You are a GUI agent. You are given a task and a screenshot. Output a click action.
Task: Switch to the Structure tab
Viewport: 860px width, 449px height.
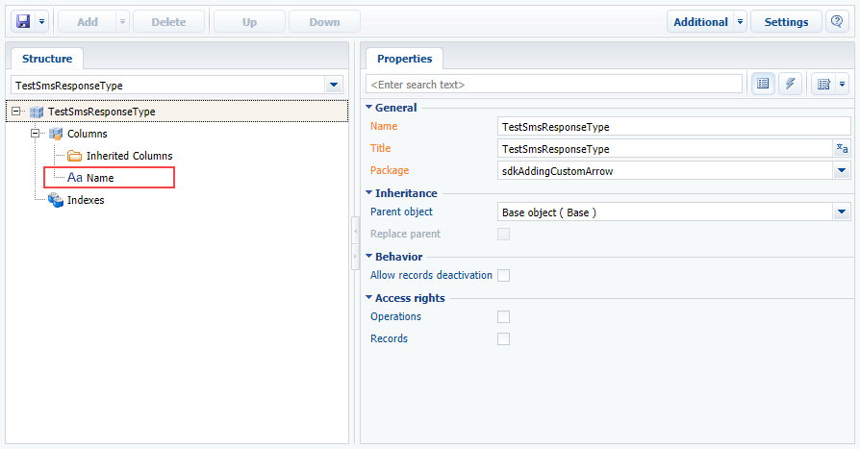[x=47, y=59]
